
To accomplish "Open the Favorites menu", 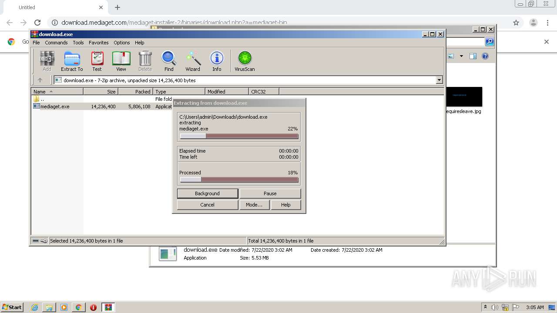I will tap(99, 43).
